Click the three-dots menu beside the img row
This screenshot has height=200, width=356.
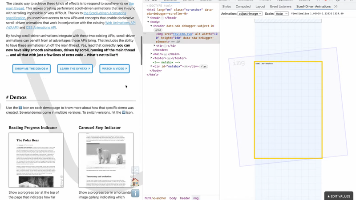145,34
